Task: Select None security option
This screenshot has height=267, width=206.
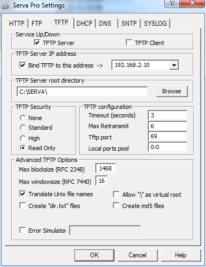Action: [x=22, y=118]
